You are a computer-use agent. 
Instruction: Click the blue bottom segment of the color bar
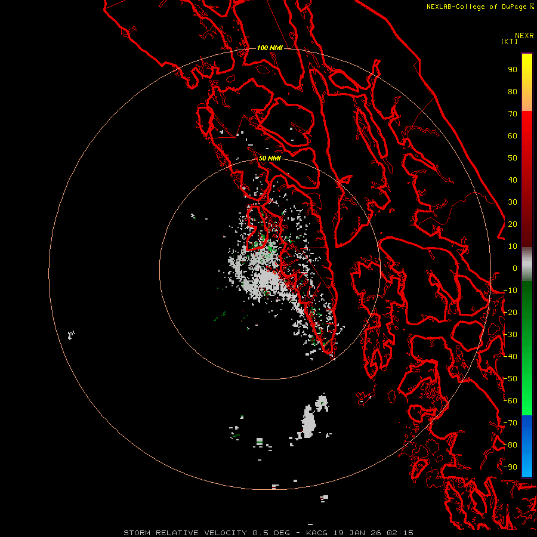click(527, 446)
